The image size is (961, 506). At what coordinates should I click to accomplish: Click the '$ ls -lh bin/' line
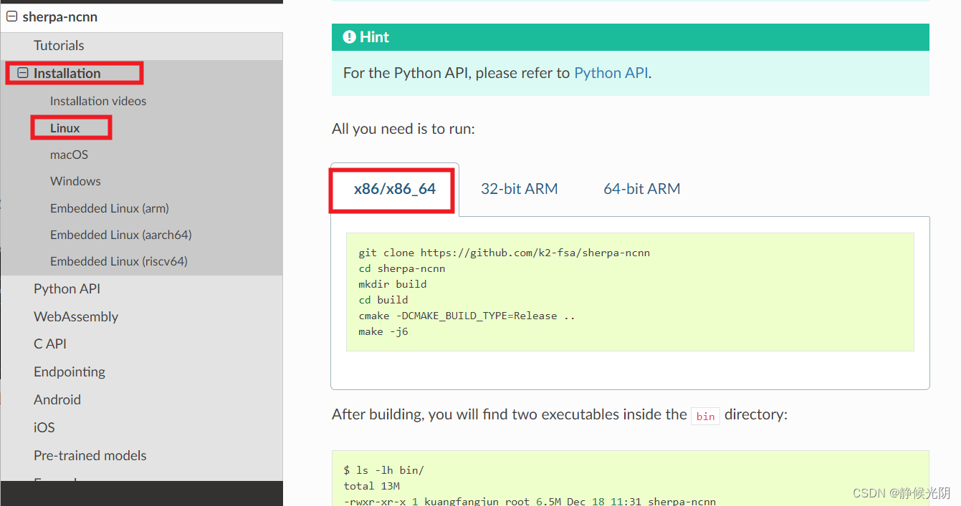pos(384,470)
